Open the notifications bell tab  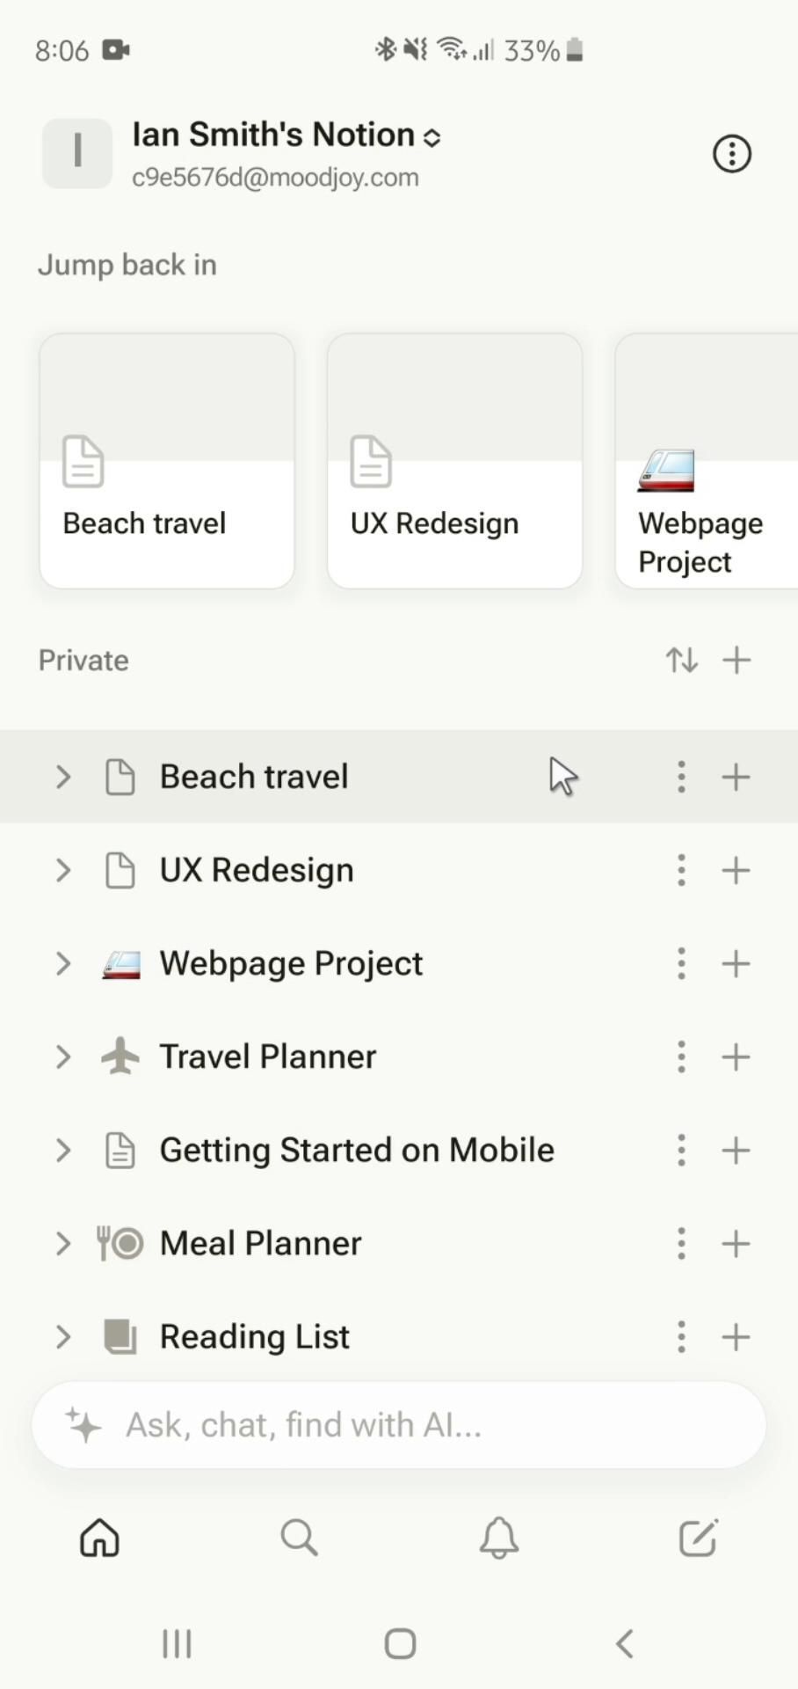click(498, 1538)
